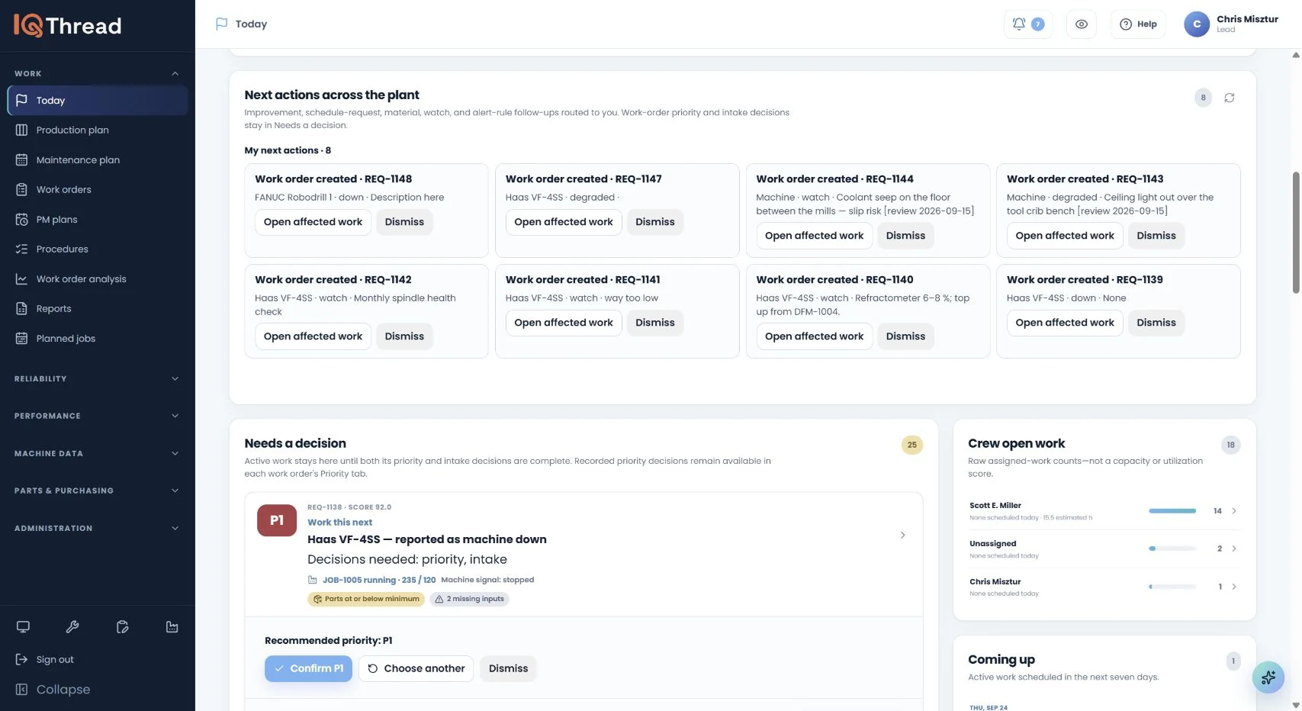Click the factory icon in sidebar footer
1302x711 pixels.
click(172, 627)
